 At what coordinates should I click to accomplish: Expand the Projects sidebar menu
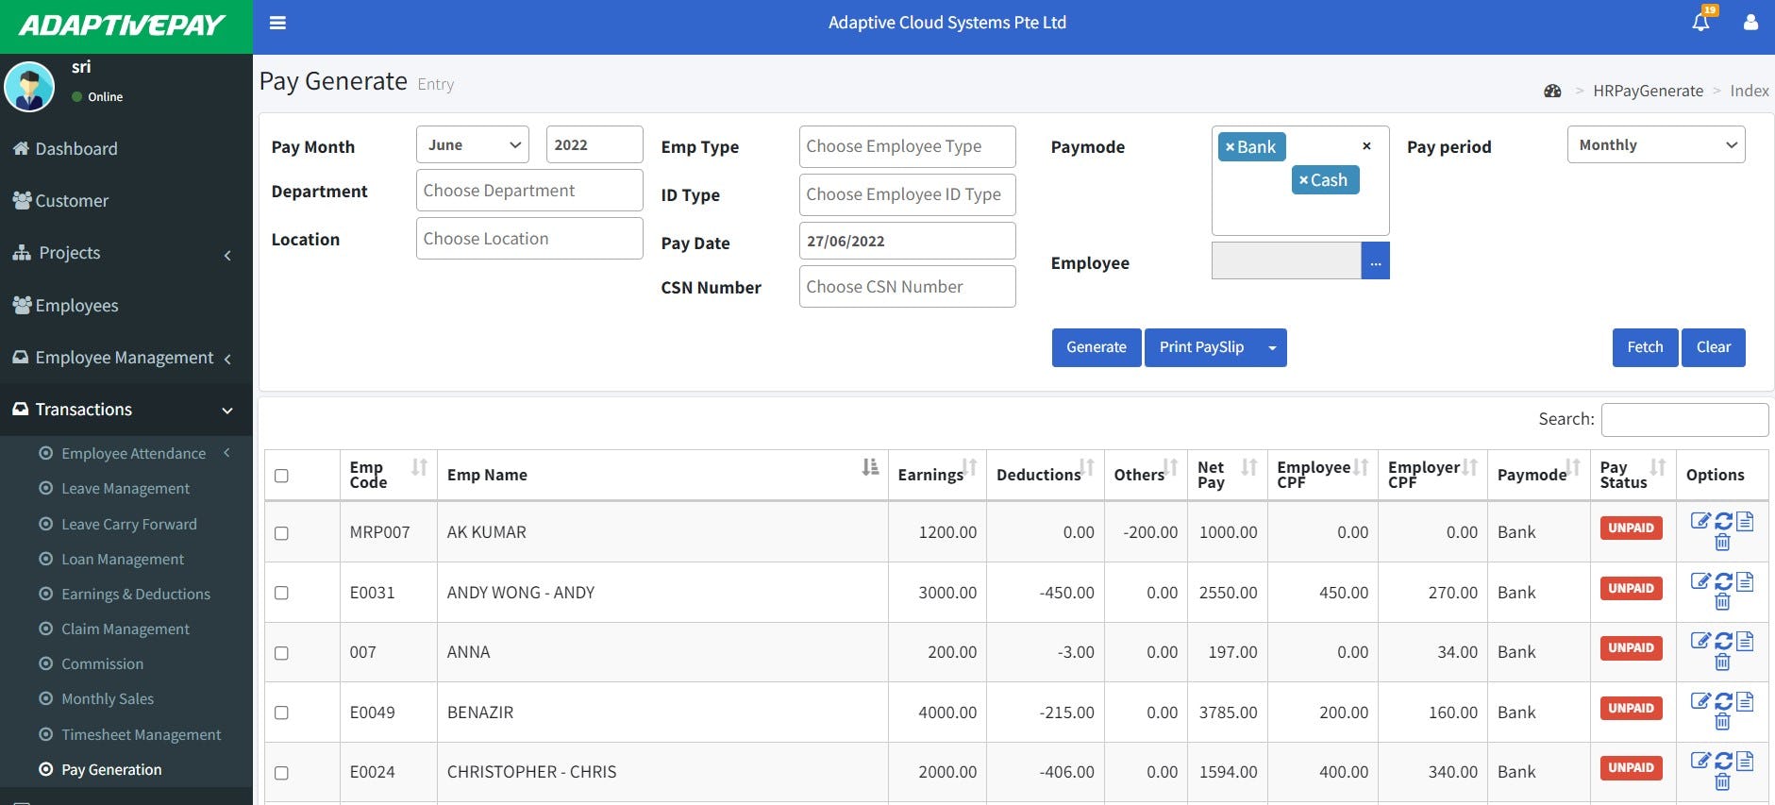click(x=126, y=253)
